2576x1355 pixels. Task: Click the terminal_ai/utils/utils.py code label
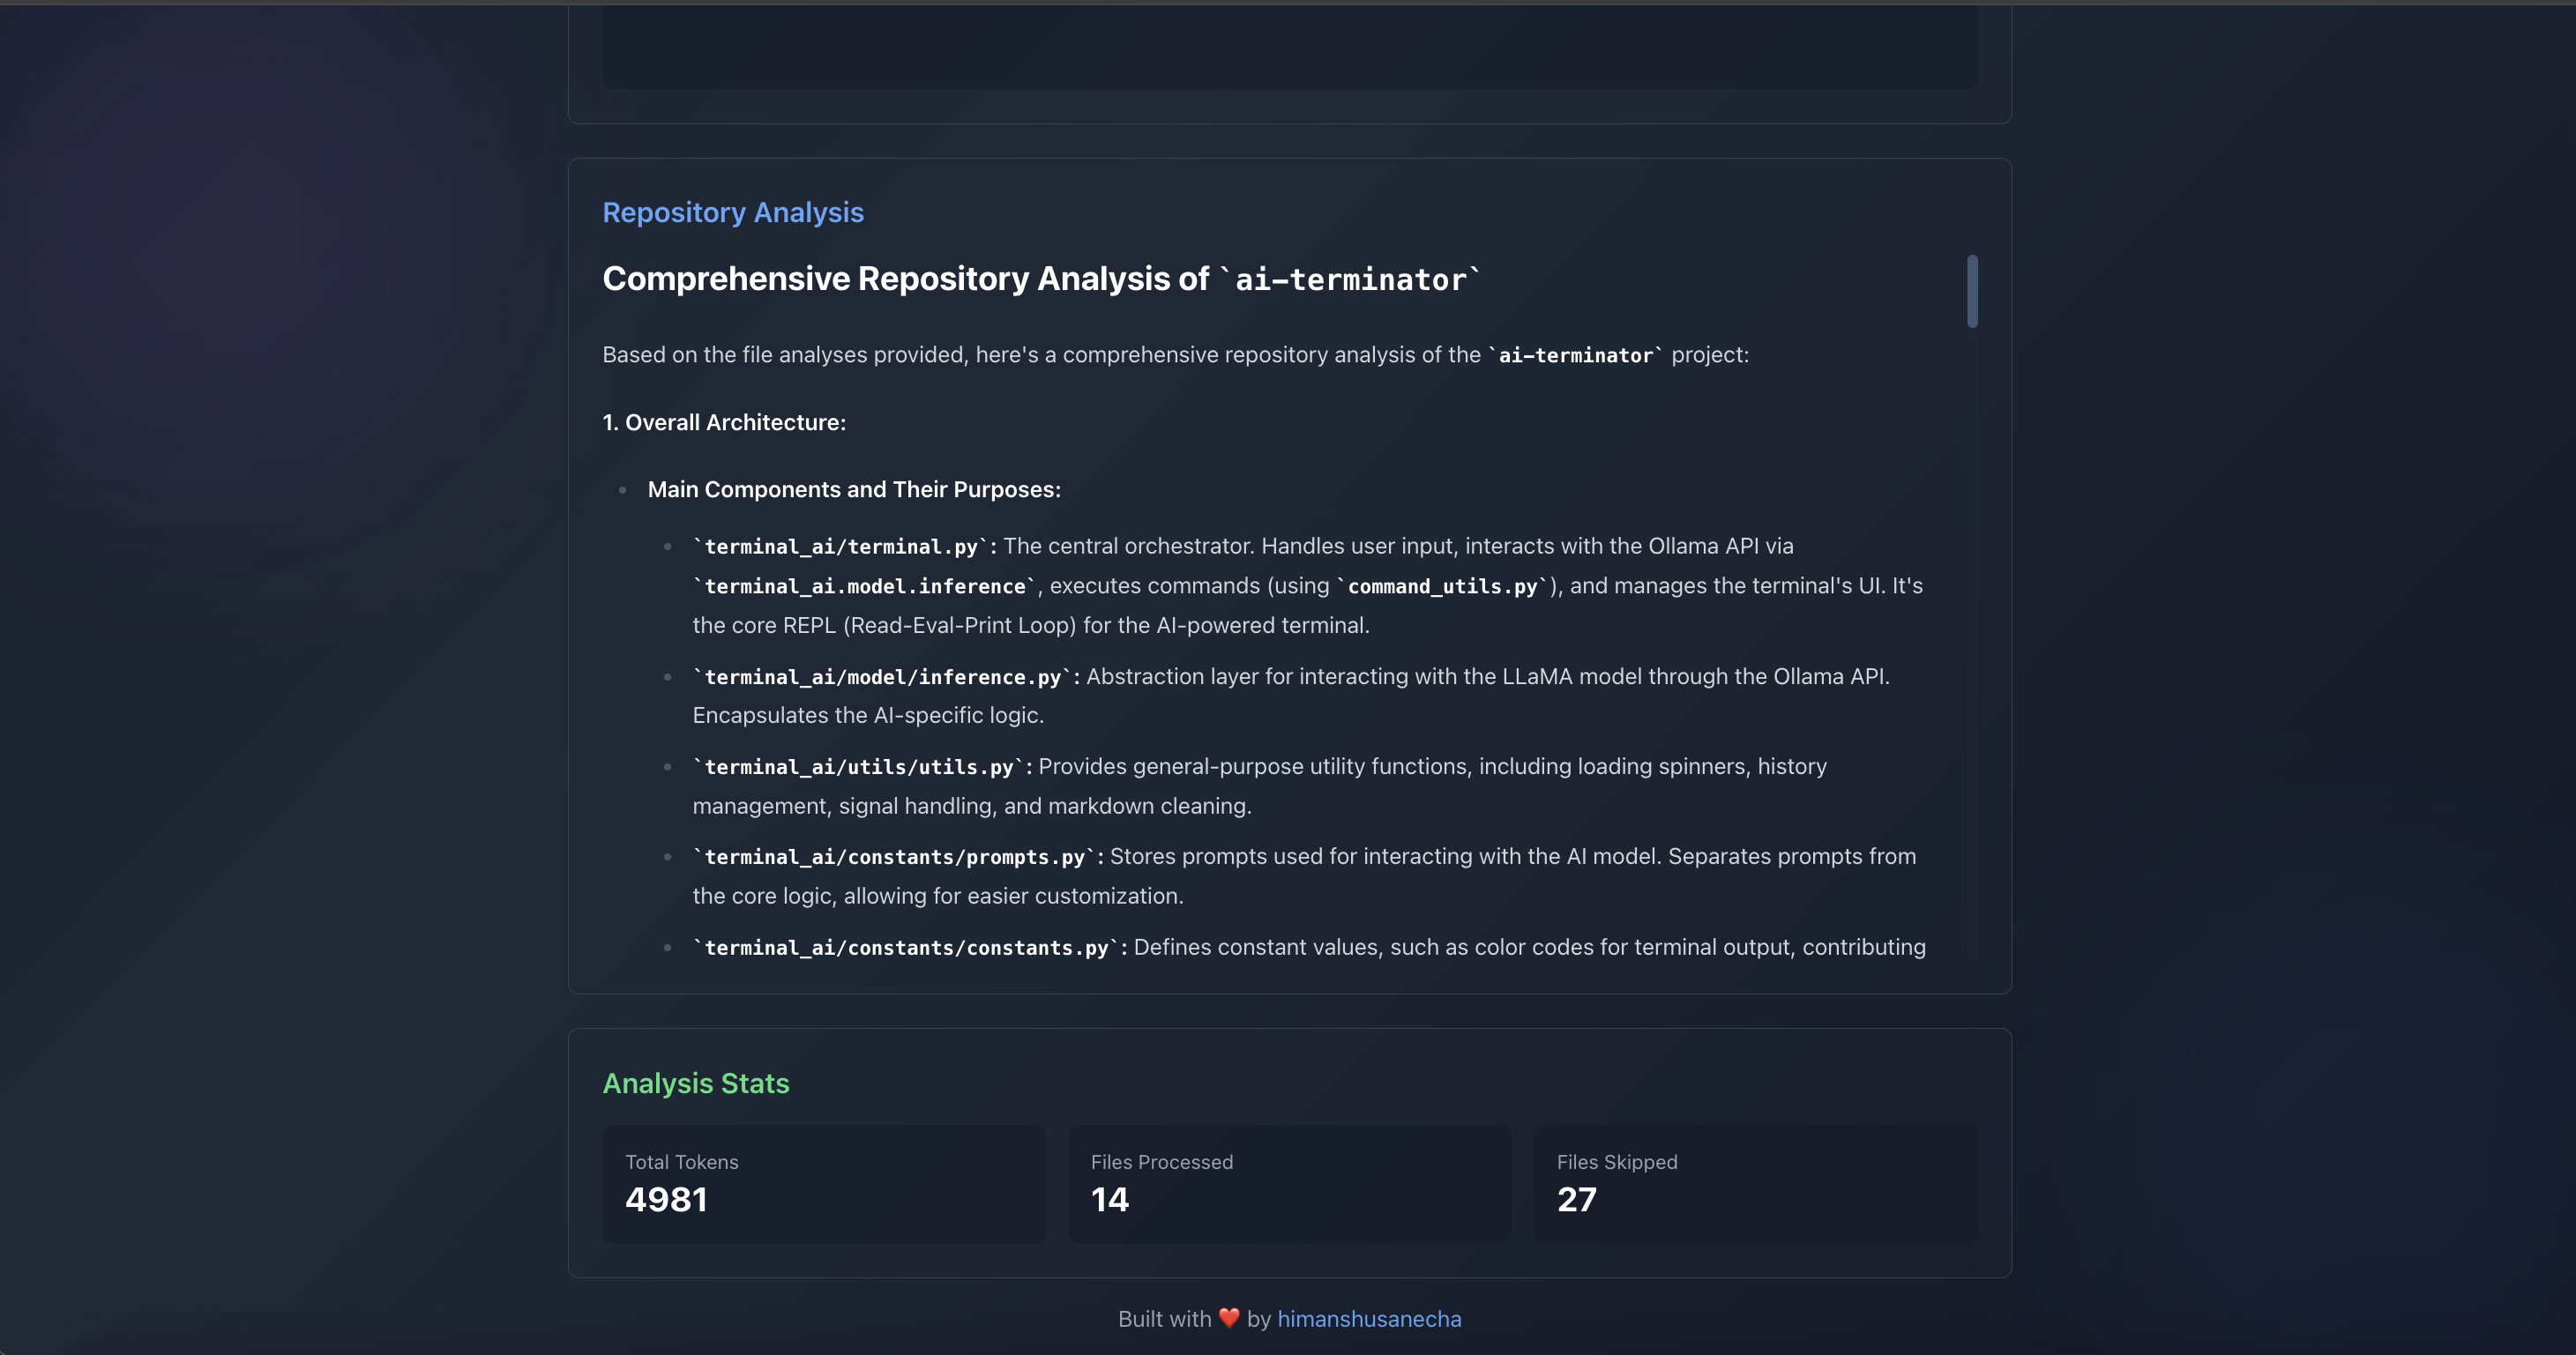coord(858,767)
